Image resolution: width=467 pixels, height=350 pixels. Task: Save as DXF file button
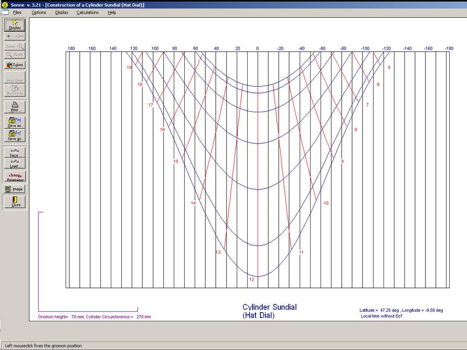(x=15, y=136)
